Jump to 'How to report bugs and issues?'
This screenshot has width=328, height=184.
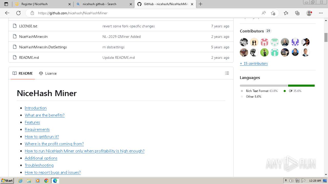click(x=53, y=172)
